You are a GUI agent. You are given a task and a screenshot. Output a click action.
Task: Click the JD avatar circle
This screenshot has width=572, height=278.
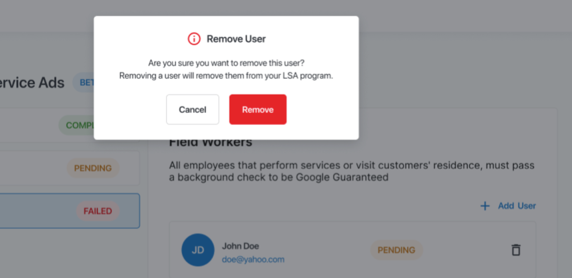pos(198,250)
